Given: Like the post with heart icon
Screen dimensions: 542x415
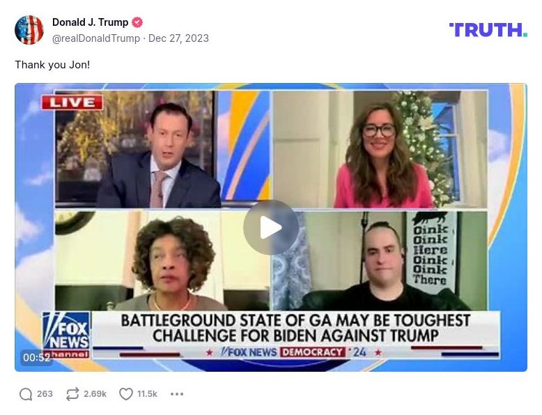Looking at the screenshot, I should click(126, 394).
